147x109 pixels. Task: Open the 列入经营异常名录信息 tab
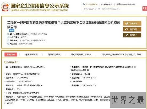click(81, 54)
